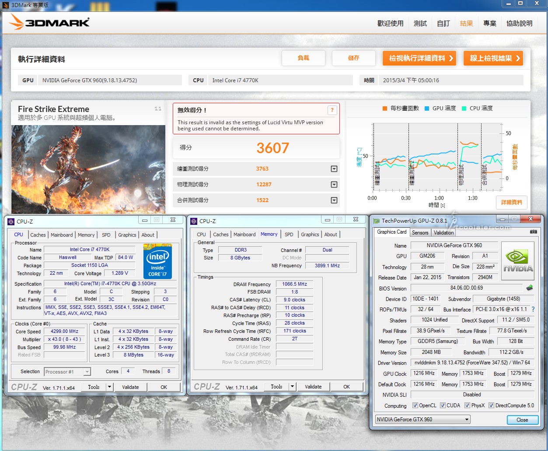Switch to the 測試 tab in 3DMark
Screen dimensions: 548x451
(420, 23)
